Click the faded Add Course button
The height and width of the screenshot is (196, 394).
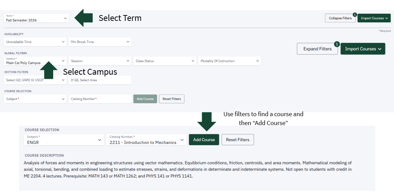tap(145, 99)
